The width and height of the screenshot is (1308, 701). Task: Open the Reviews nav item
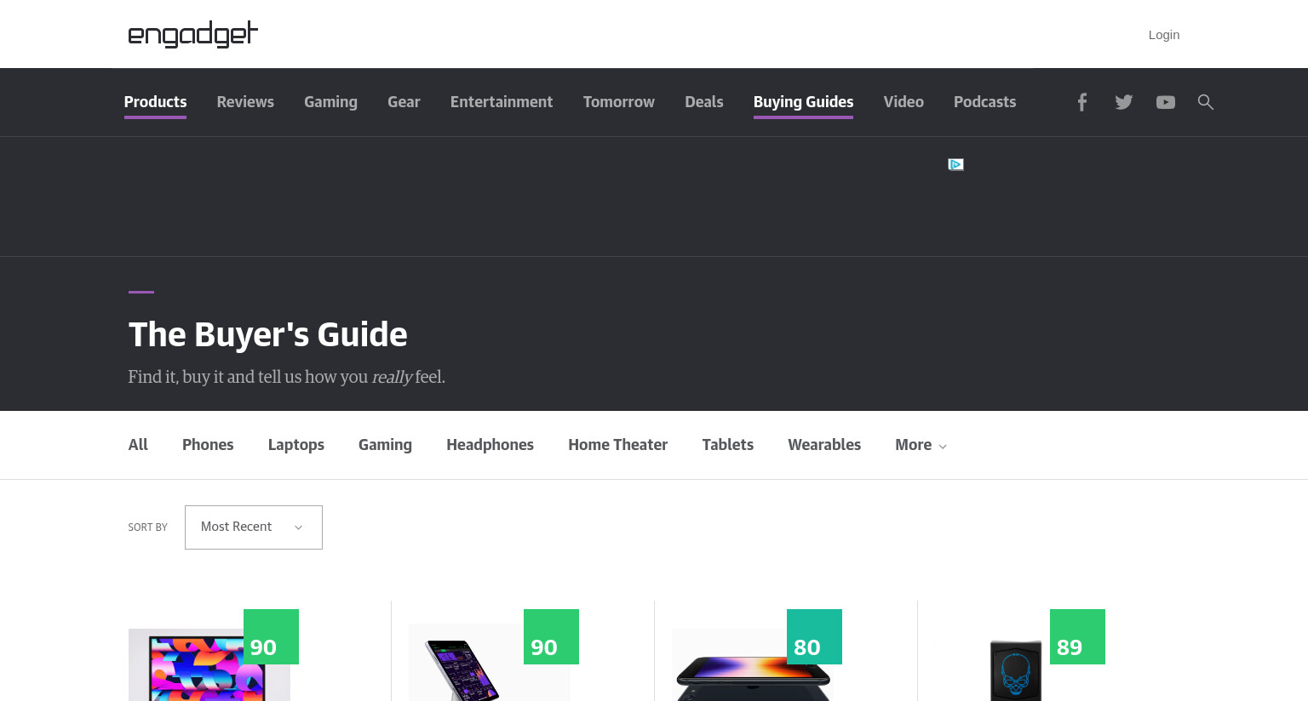click(245, 102)
